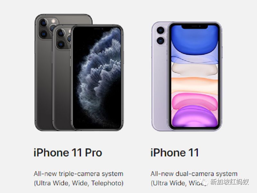Click the 'All-new triple-camera system' text

pyautogui.click(x=78, y=174)
